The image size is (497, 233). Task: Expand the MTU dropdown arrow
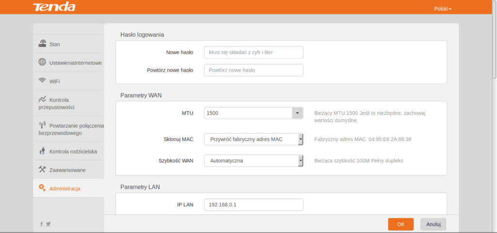coord(297,113)
